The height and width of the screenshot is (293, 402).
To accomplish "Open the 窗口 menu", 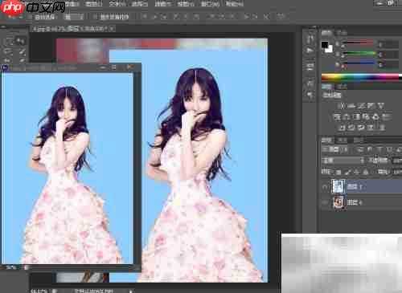I will [211, 4].
